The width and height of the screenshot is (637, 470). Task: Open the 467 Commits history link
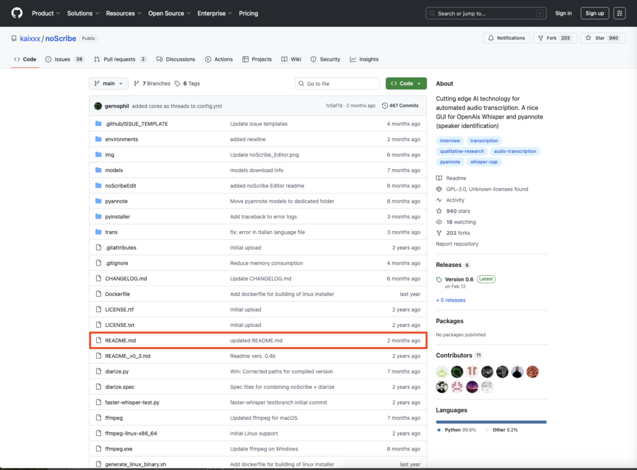[x=400, y=106]
